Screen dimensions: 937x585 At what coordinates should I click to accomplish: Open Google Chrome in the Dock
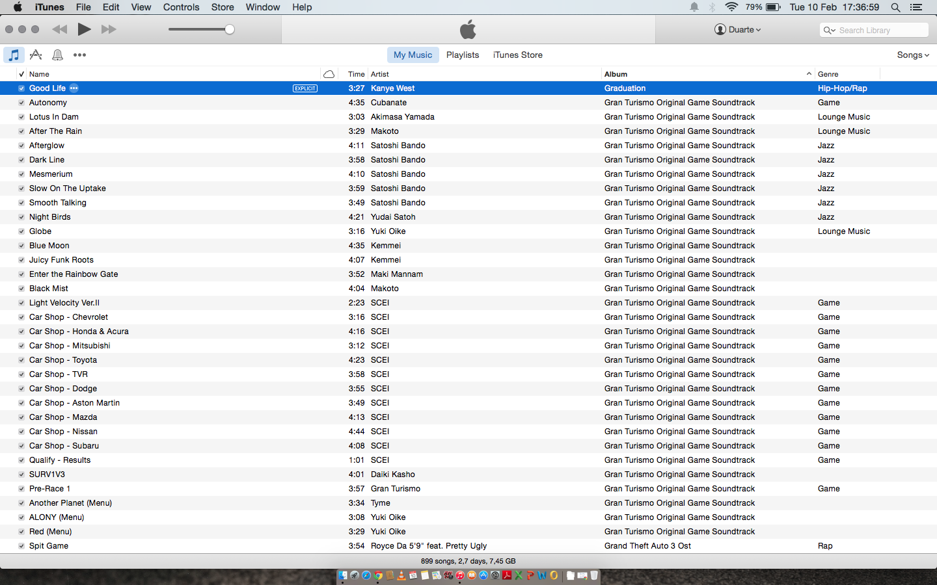point(378,575)
